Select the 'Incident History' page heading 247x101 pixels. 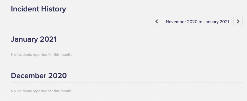(x=38, y=9)
